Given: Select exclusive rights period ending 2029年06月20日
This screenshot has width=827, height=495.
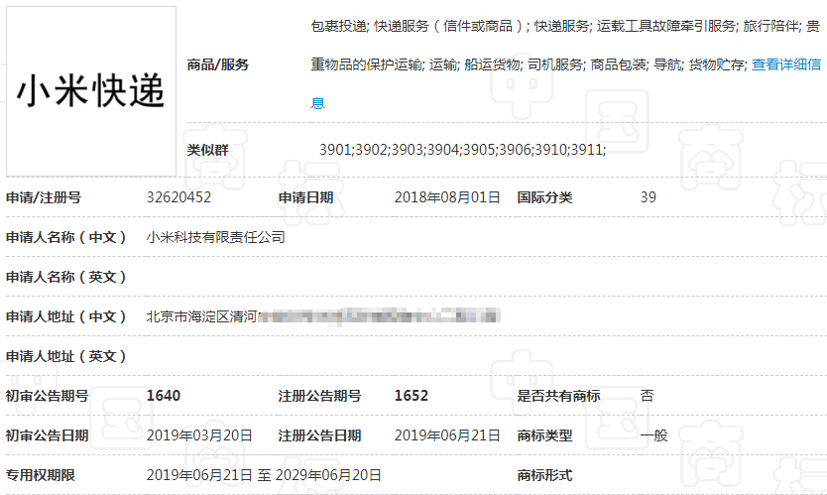Looking at the screenshot, I should pos(328,475).
